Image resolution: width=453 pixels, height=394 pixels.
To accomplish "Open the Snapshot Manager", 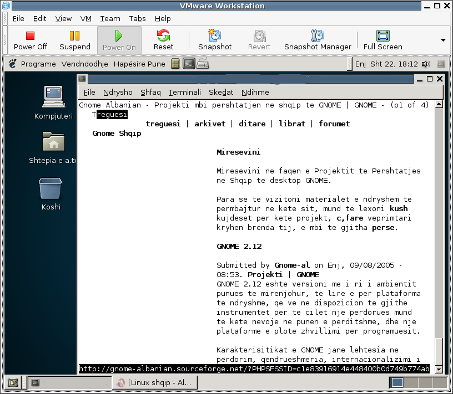I will click(x=318, y=40).
